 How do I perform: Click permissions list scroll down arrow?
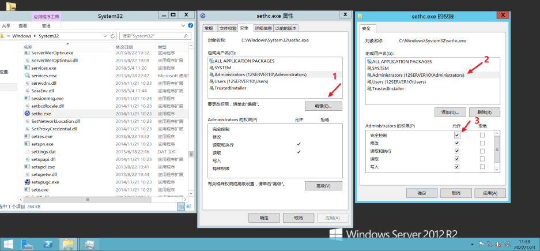(497, 169)
